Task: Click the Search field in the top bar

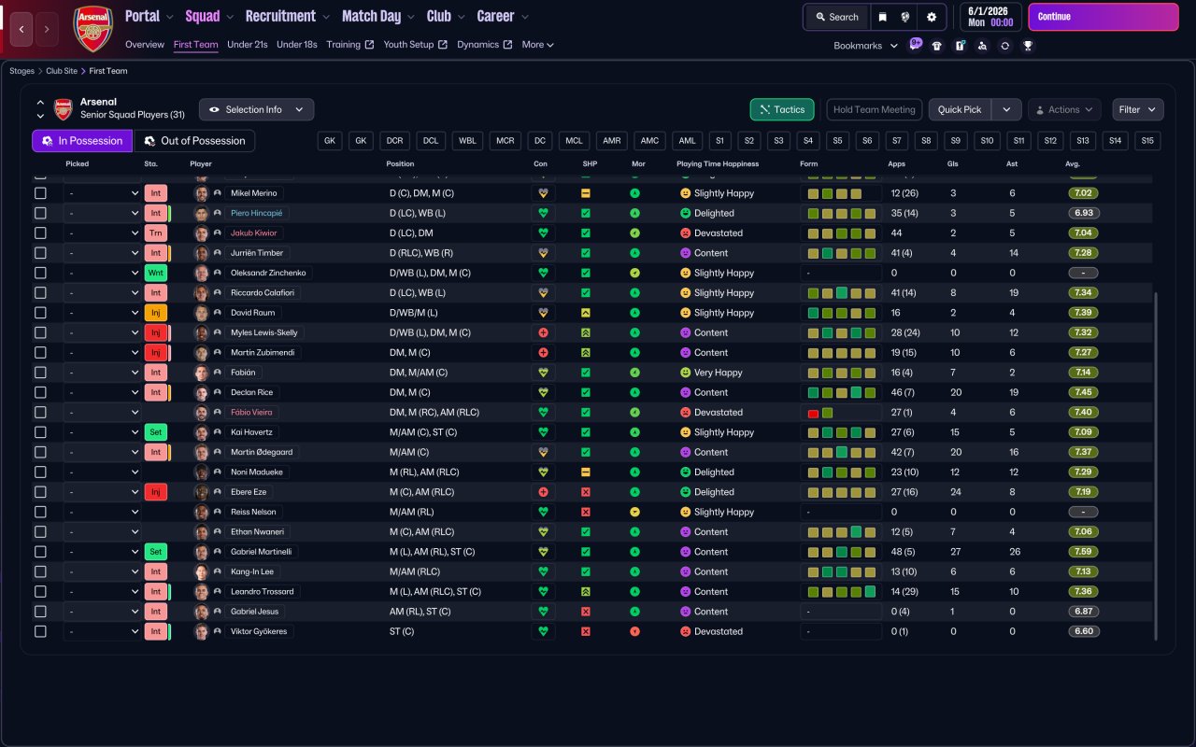Action: (x=836, y=17)
